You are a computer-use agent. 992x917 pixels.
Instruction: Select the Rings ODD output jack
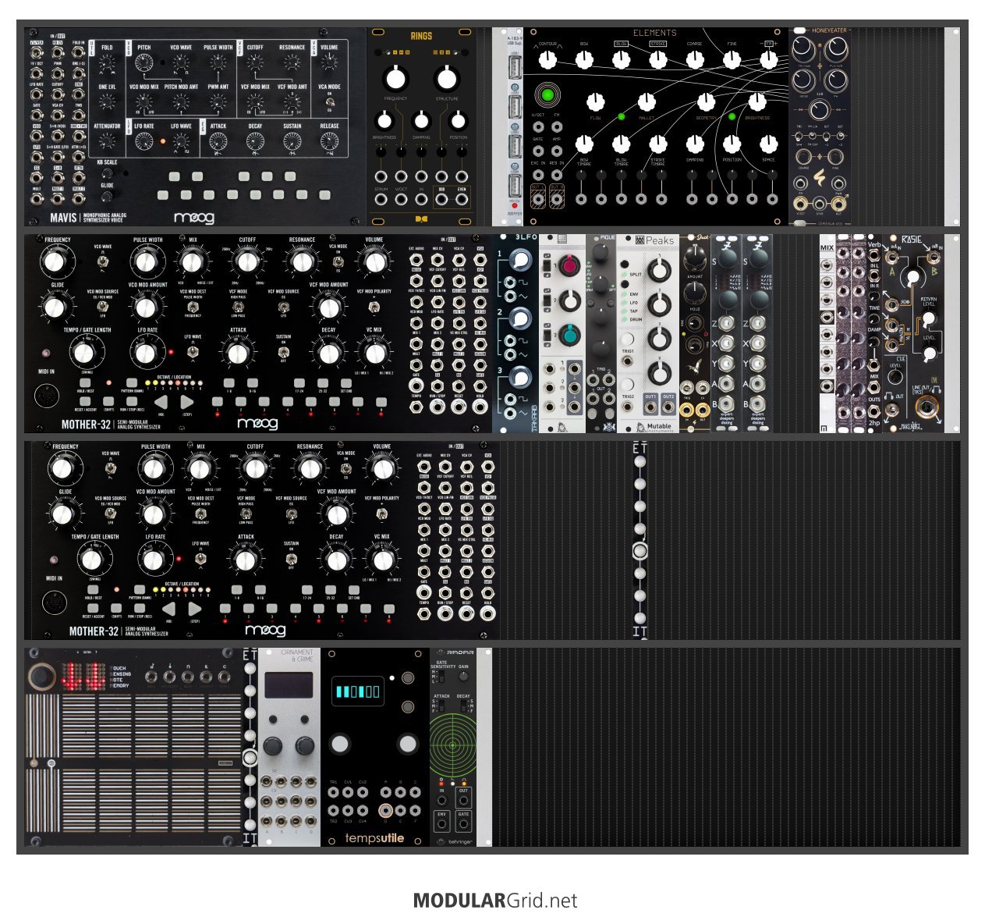point(441,200)
